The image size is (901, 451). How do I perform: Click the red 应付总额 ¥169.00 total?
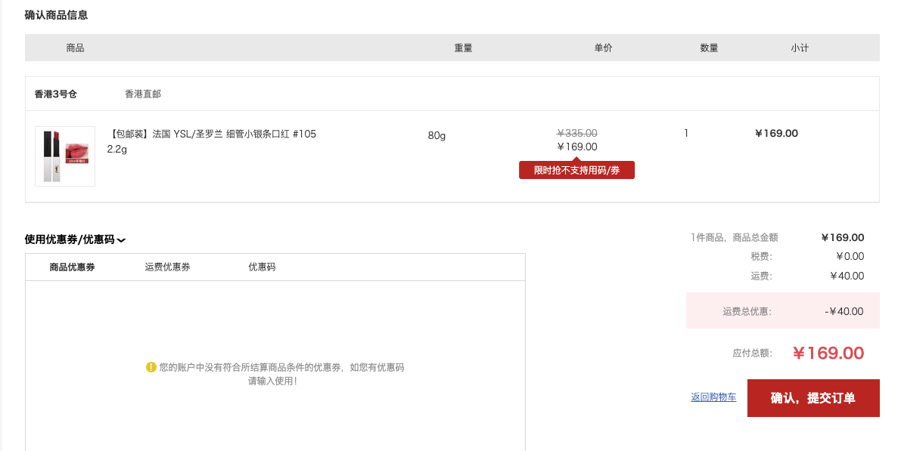(828, 353)
